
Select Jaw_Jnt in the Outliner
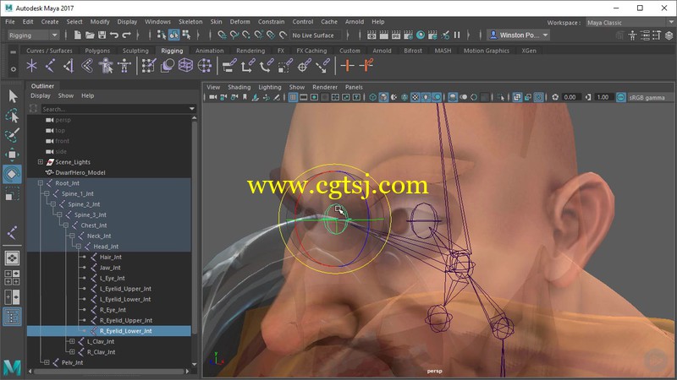pyautogui.click(x=110, y=268)
